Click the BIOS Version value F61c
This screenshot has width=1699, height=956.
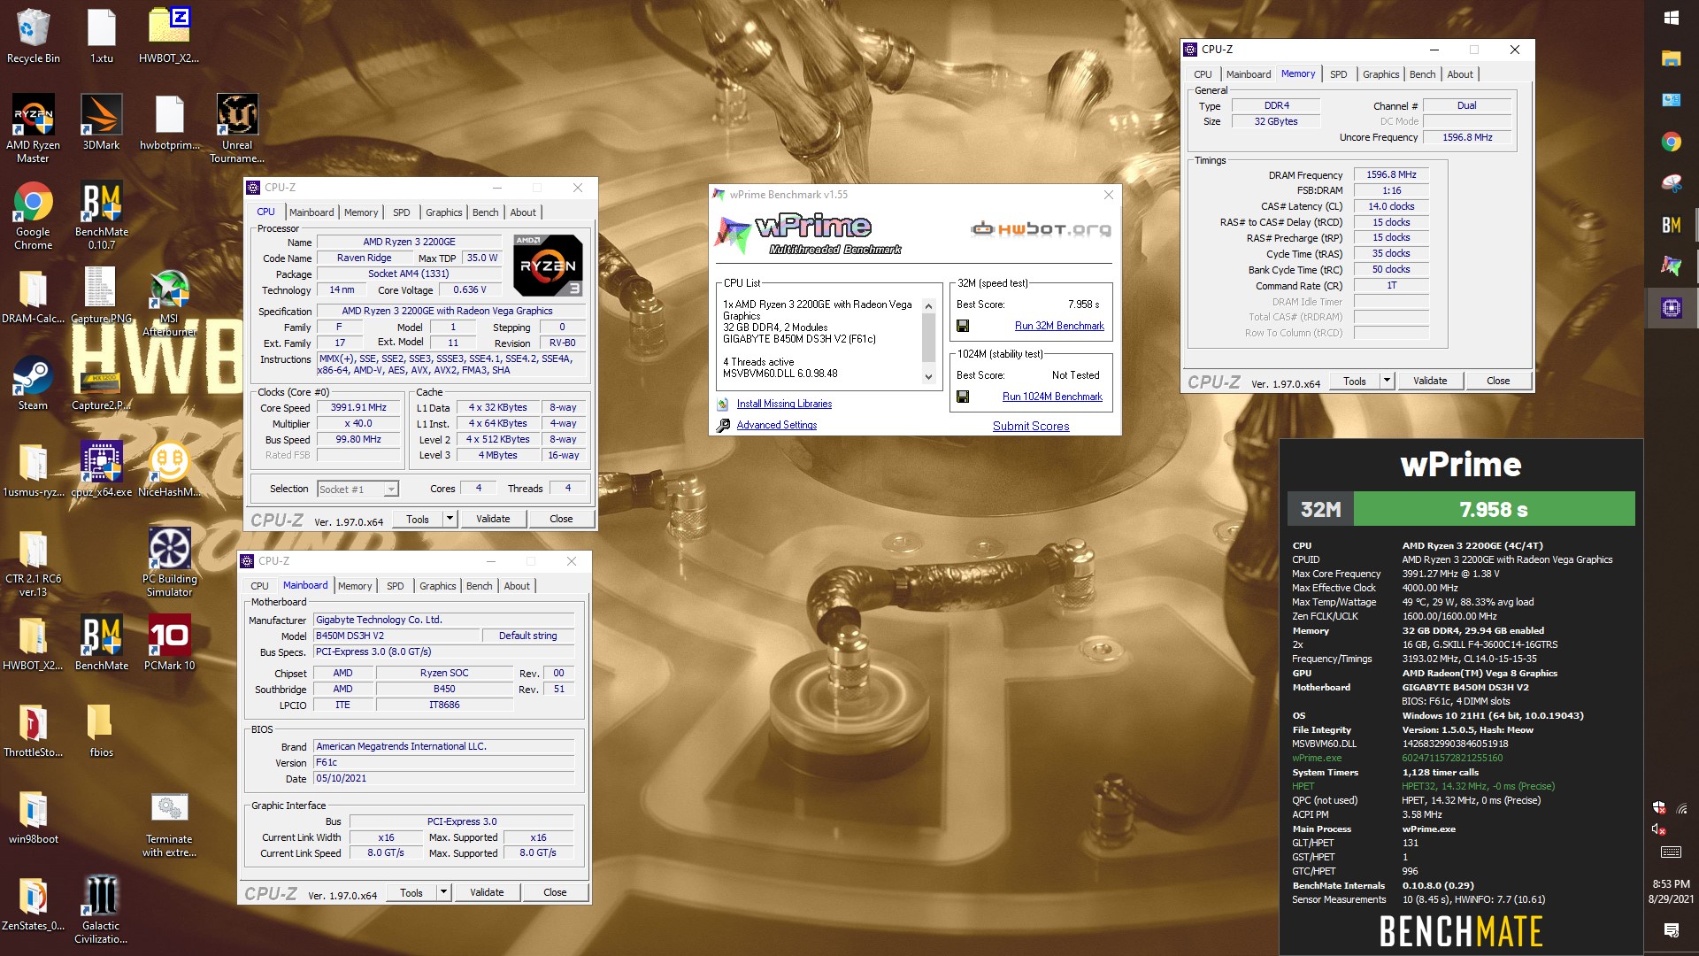tap(444, 762)
